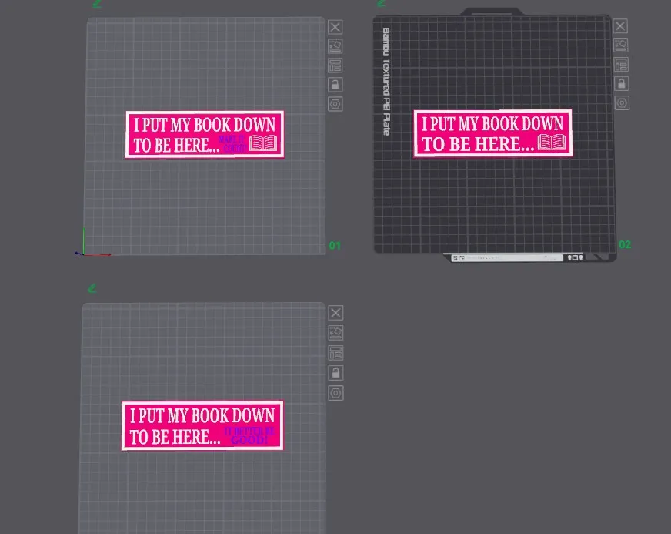
Task: Click the 'Bambu Textured PEI Plate' label
Action: [x=386, y=82]
